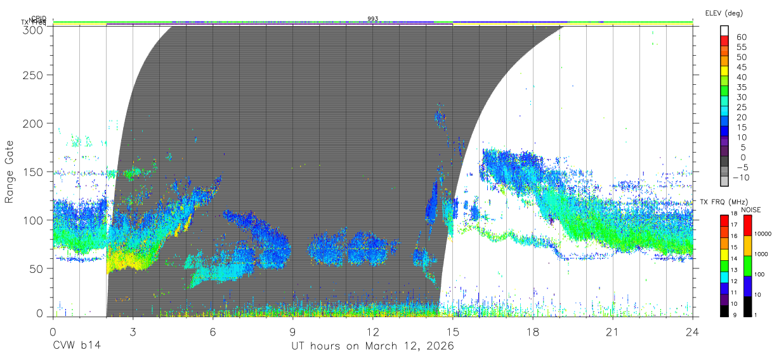Select the green swatch on the NOISE scale
Viewport: 779px width, 359px height.
point(747,265)
